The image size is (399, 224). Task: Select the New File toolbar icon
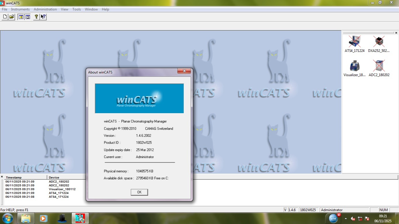(5, 17)
